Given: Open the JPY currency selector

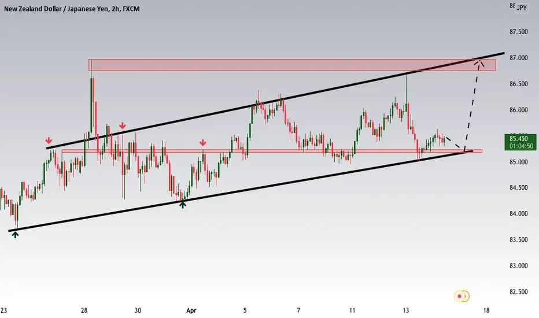Looking at the screenshot, I should [x=522, y=8].
